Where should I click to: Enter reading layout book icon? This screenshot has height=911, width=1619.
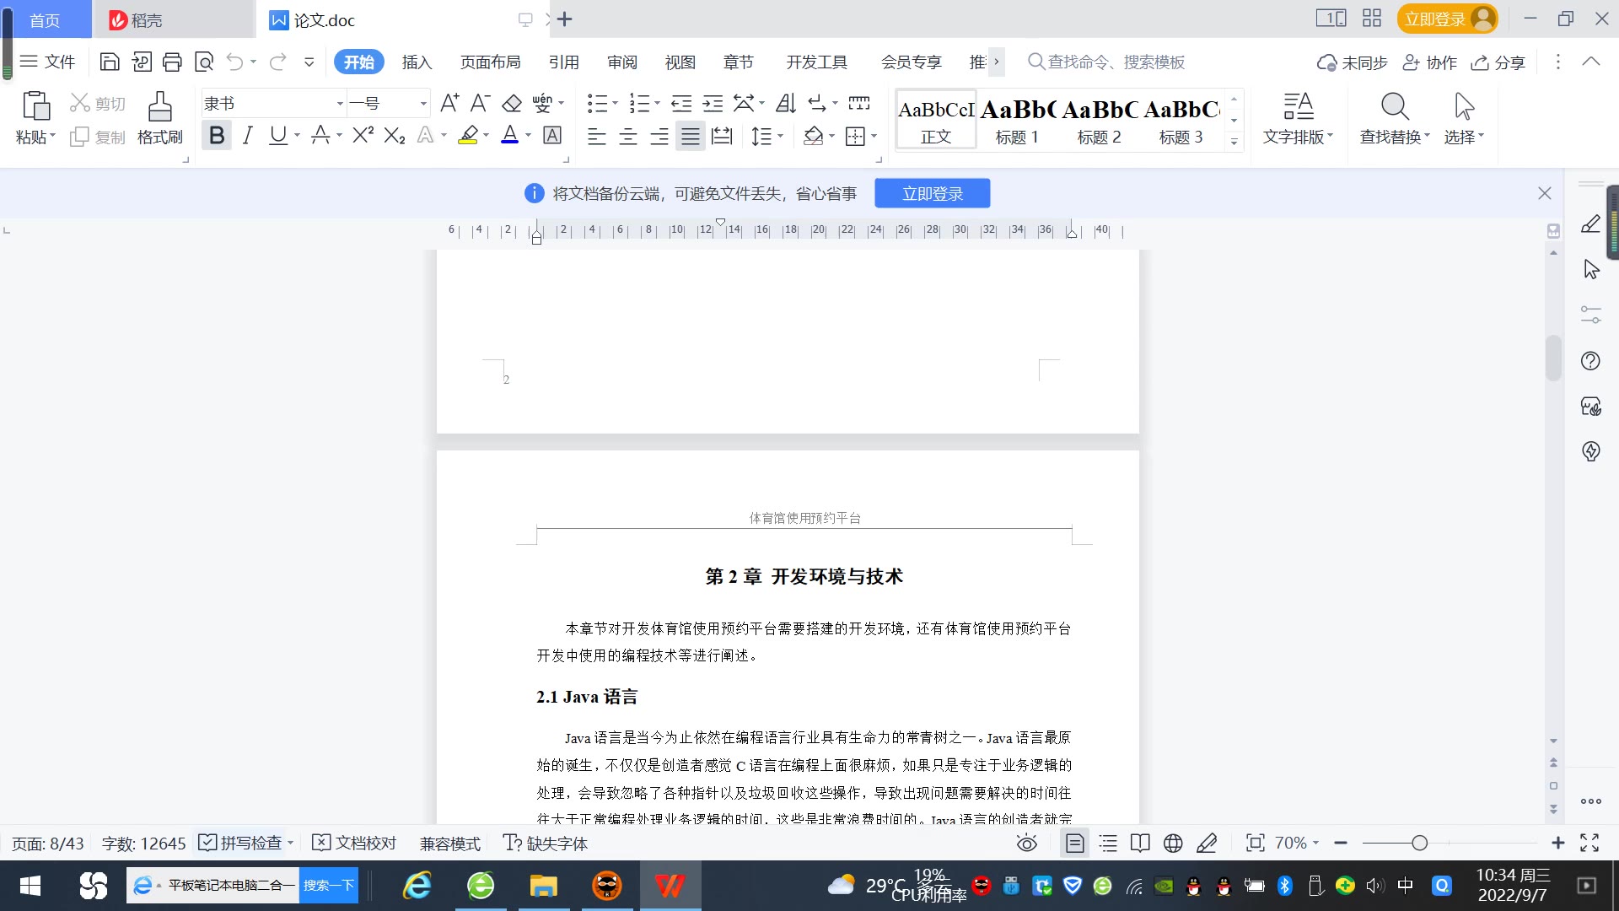(x=1140, y=843)
